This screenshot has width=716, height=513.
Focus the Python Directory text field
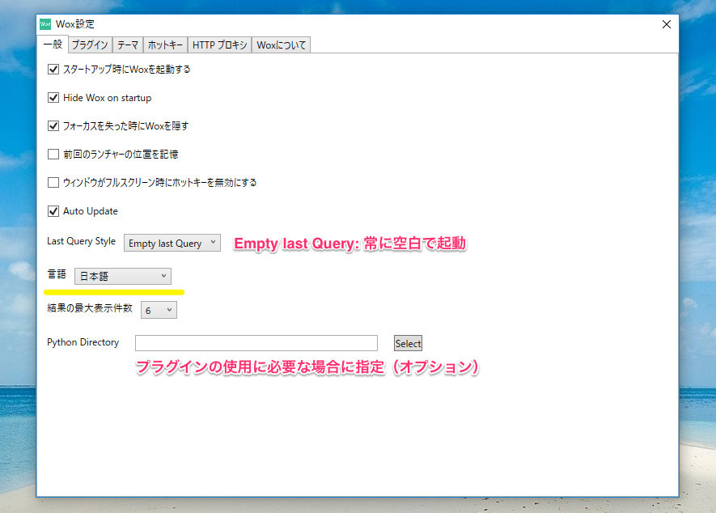pos(256,343)
